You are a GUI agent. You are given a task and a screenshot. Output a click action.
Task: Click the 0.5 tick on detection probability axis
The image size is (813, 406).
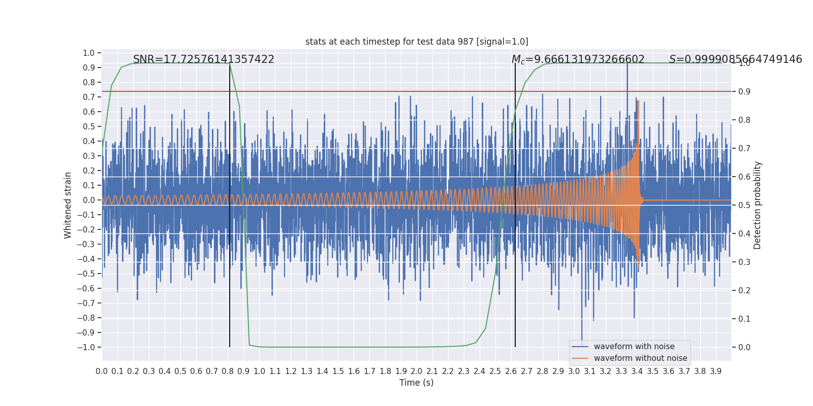pyautogui.click(x=744, y=205)
